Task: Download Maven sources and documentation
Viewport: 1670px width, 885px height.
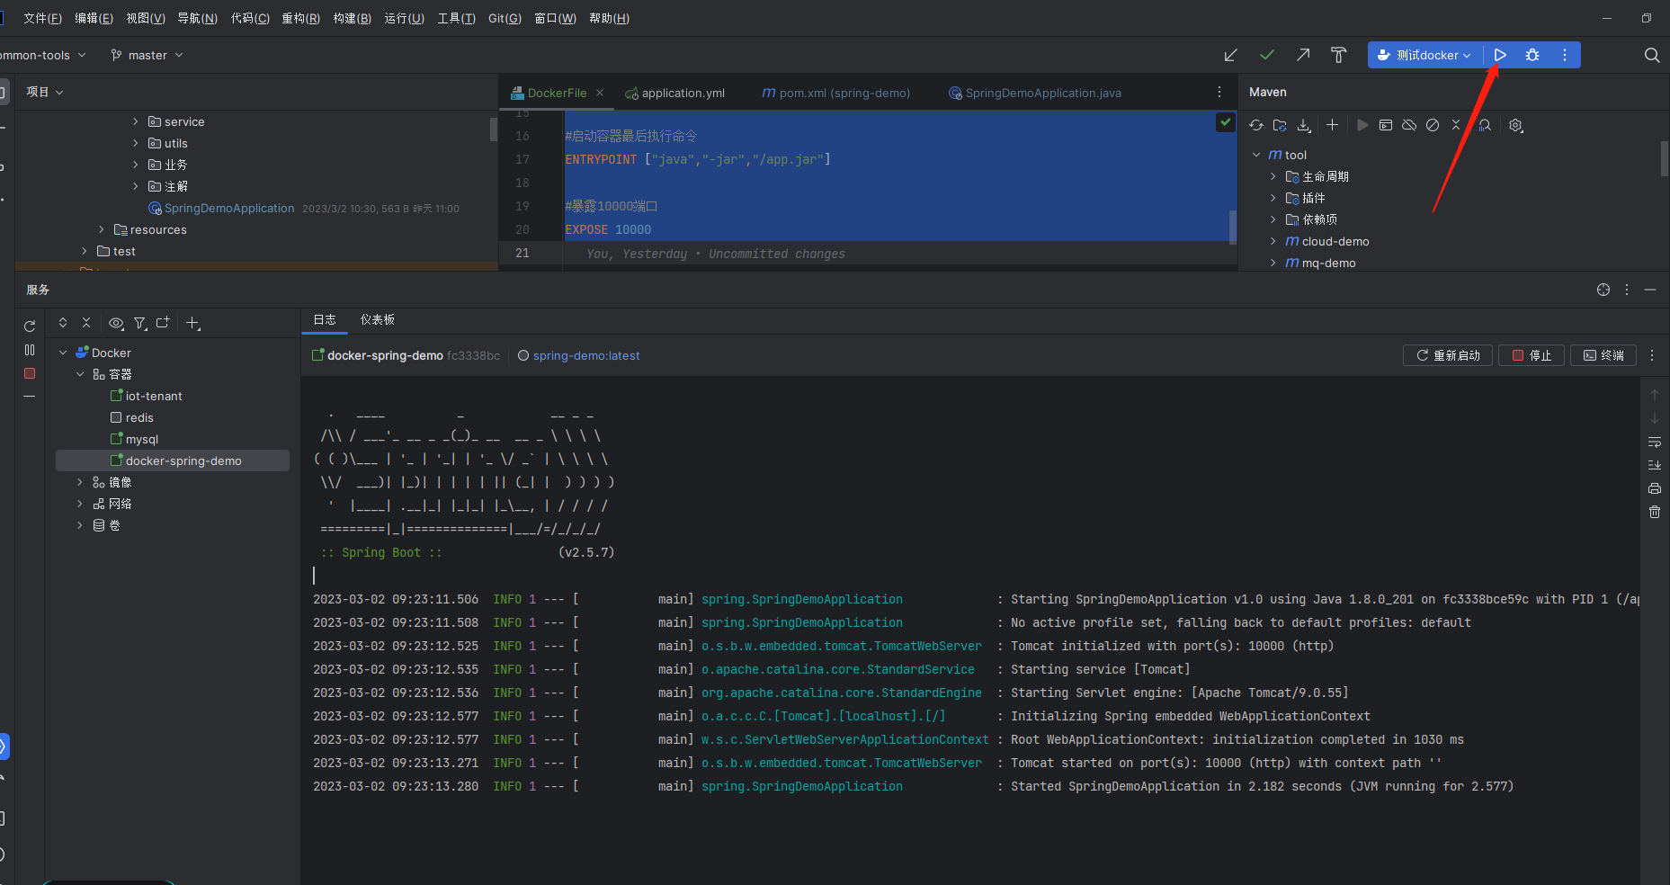Action: (1305, 125)
